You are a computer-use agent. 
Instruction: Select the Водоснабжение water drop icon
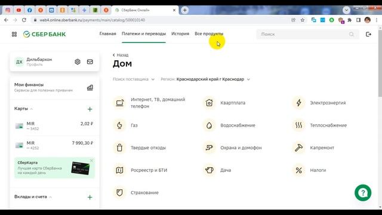click(x=210, y=125)
